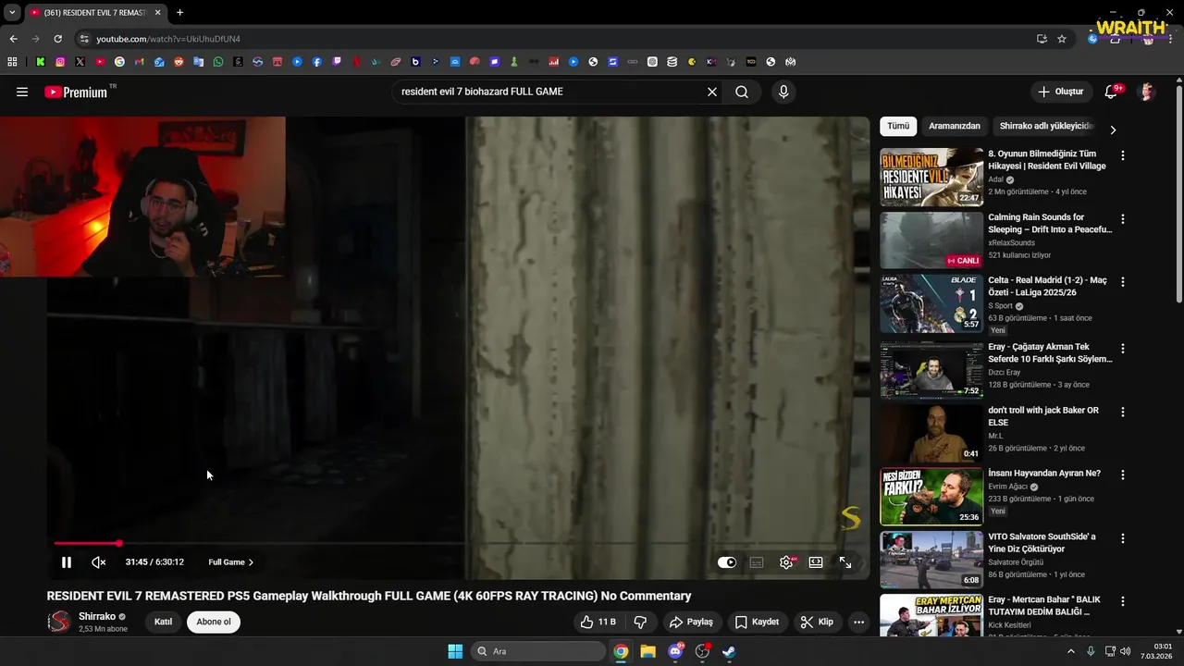This screenshot has height=666, width=1184.
Task: Open YouTube notifications bell
Action: pos(1112,92)
